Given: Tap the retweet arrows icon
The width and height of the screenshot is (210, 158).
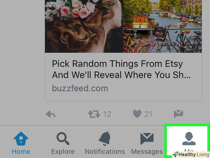Looking at the screenshot, I should tap(94, 114).
